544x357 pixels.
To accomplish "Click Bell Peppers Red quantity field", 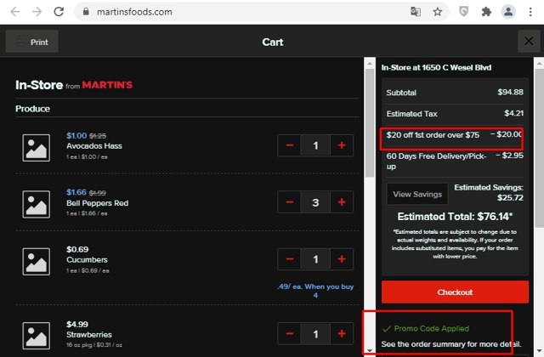I will click(315, 202).
